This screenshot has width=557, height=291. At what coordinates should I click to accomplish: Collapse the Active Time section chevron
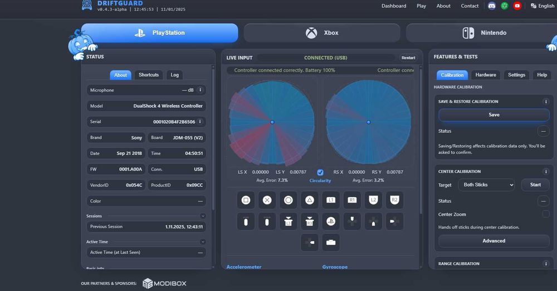coord(203,242)
